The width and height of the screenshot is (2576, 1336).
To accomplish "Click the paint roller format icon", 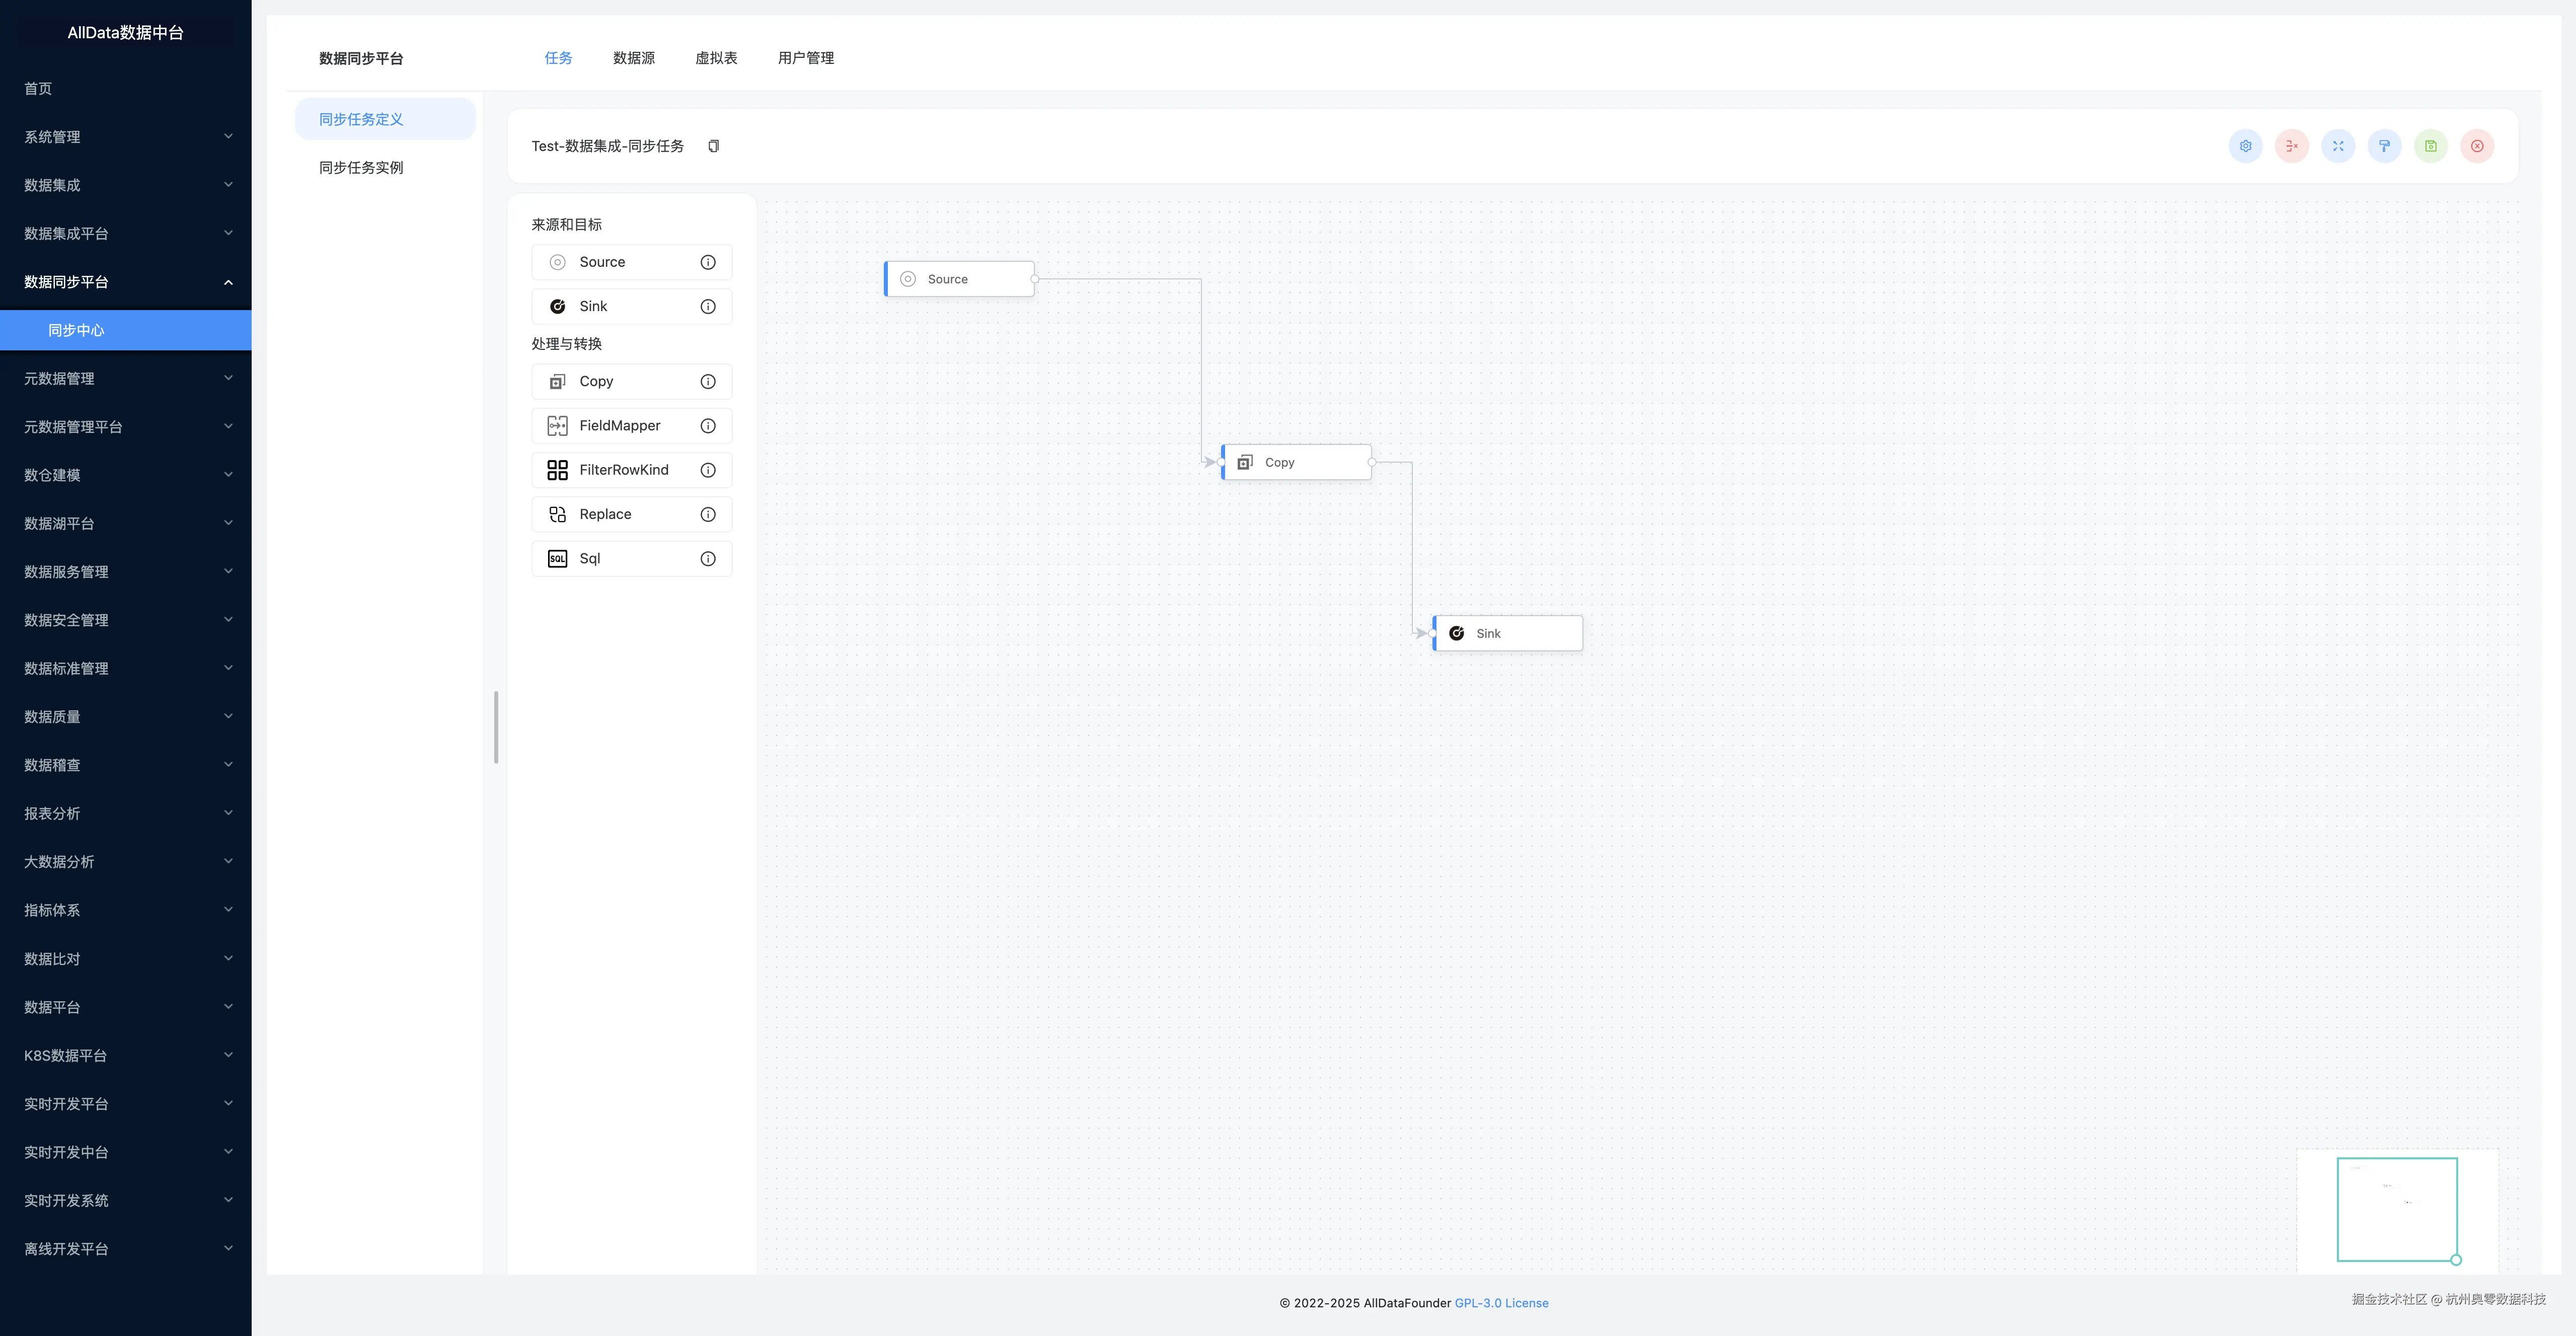I will pyautogui.click(x=2384, y=146).
